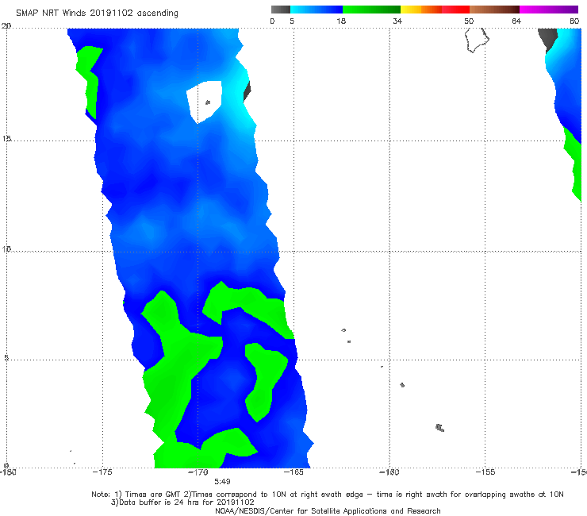Click the white data gap inside the swath
The image size is (587, 516).
click(x=205, y=101)
